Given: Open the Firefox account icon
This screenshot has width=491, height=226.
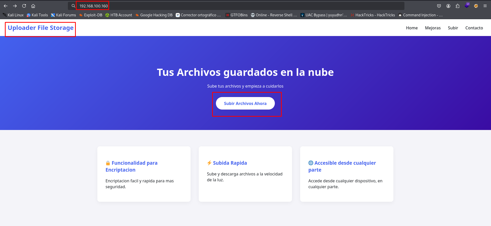Looking at the screenshot, I should click(448, 6).
